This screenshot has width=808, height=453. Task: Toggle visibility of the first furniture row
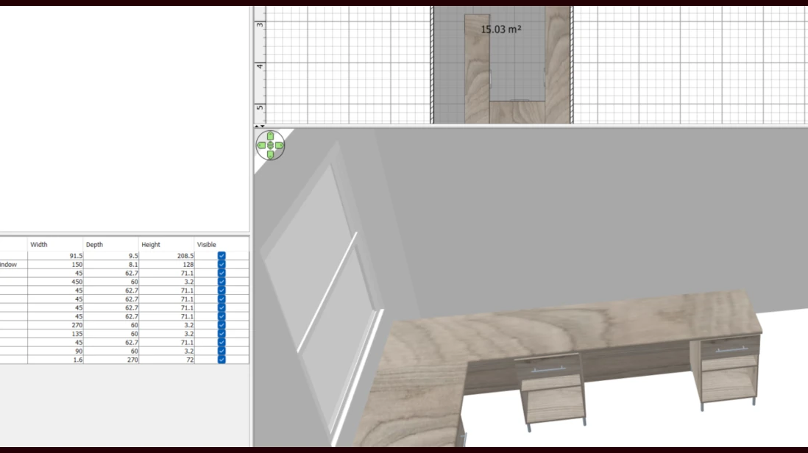[221, 255]
